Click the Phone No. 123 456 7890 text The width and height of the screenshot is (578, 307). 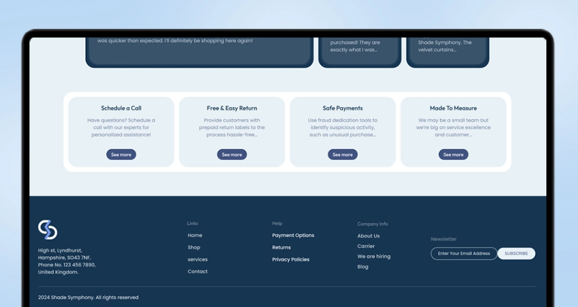pos(67,265)
